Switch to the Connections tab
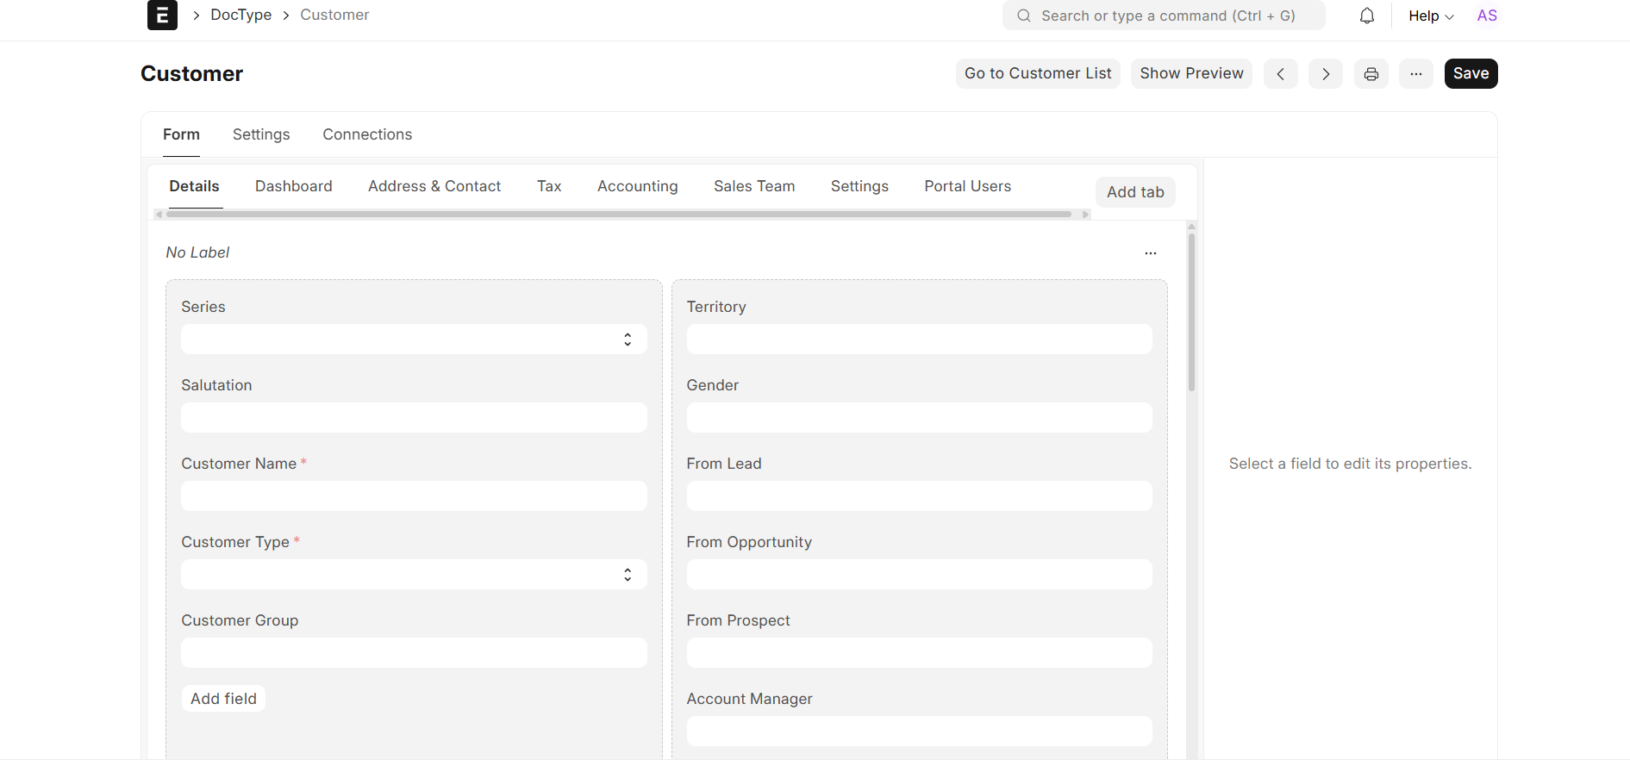The width and height of the screenshot is (1630, 760). (367, 134)
